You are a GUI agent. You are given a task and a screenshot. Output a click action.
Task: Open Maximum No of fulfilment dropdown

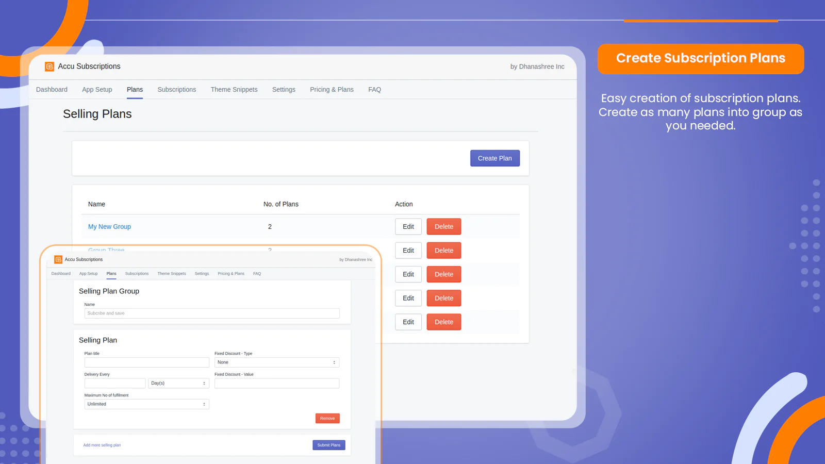tap(147, 404)
